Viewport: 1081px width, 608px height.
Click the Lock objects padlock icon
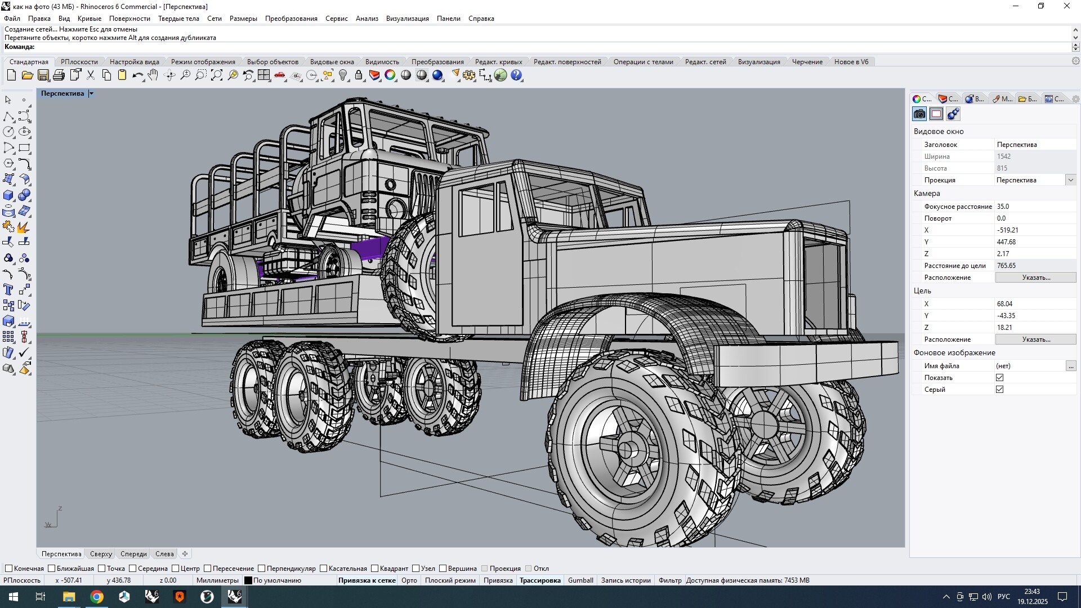[x=359, y=75]
